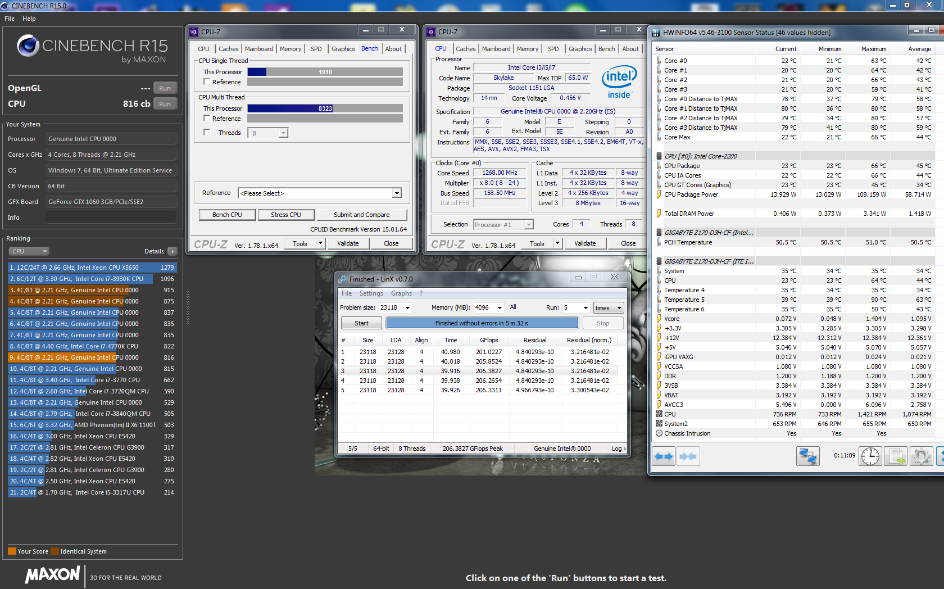Click Chassis Intrusion sensor icon
Screen dimensions: 944x589
659,433
